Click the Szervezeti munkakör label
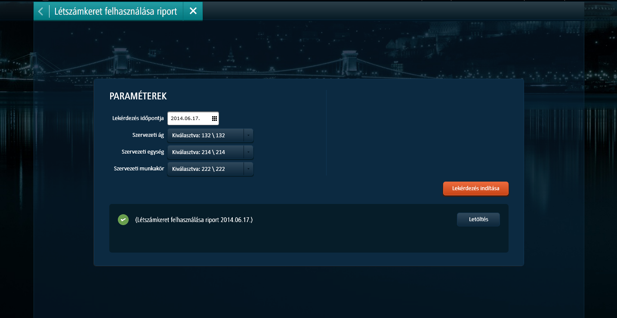 (x=139, y=169)
